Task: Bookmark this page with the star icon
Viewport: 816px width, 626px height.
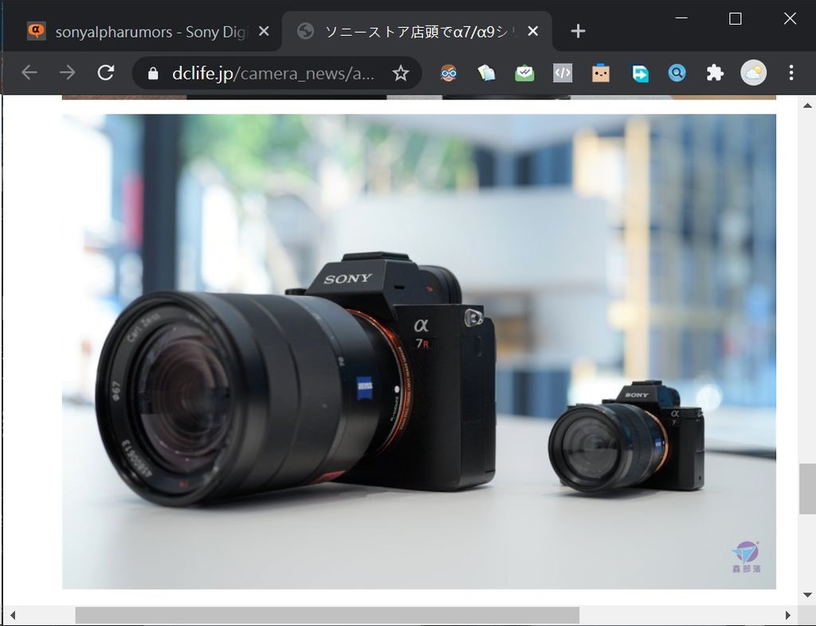Action: coord(400,73)
